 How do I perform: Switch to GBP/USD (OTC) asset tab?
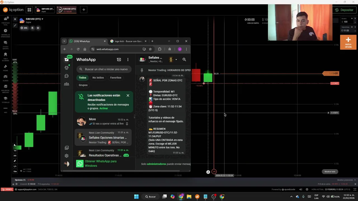point(45,10)
